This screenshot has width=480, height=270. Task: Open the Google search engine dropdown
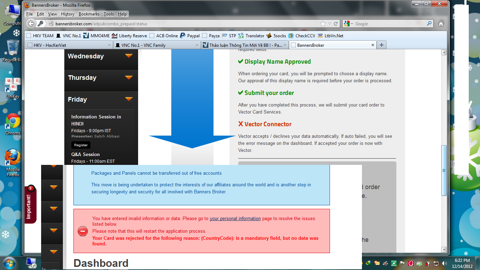(349, 24)
